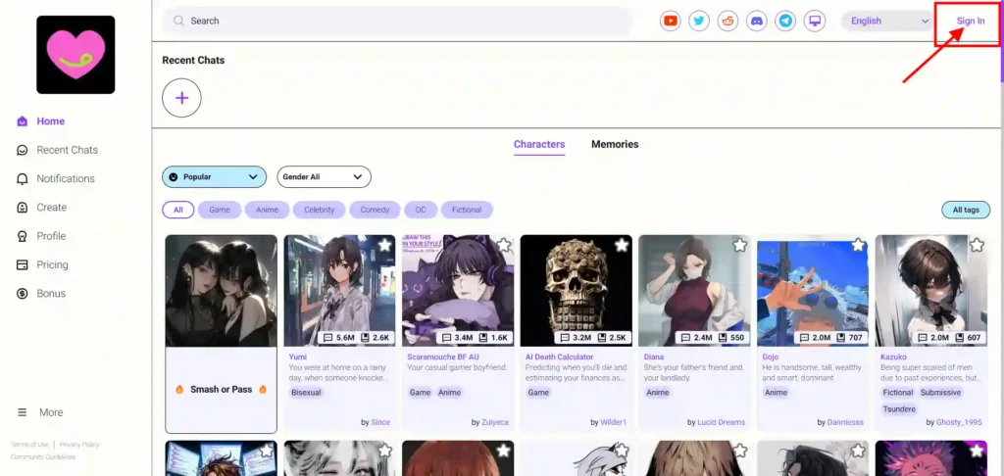Open author Ghosty_1995's profile link
This screenshot has width=1004, height=476.
click(x=959, y=422)
